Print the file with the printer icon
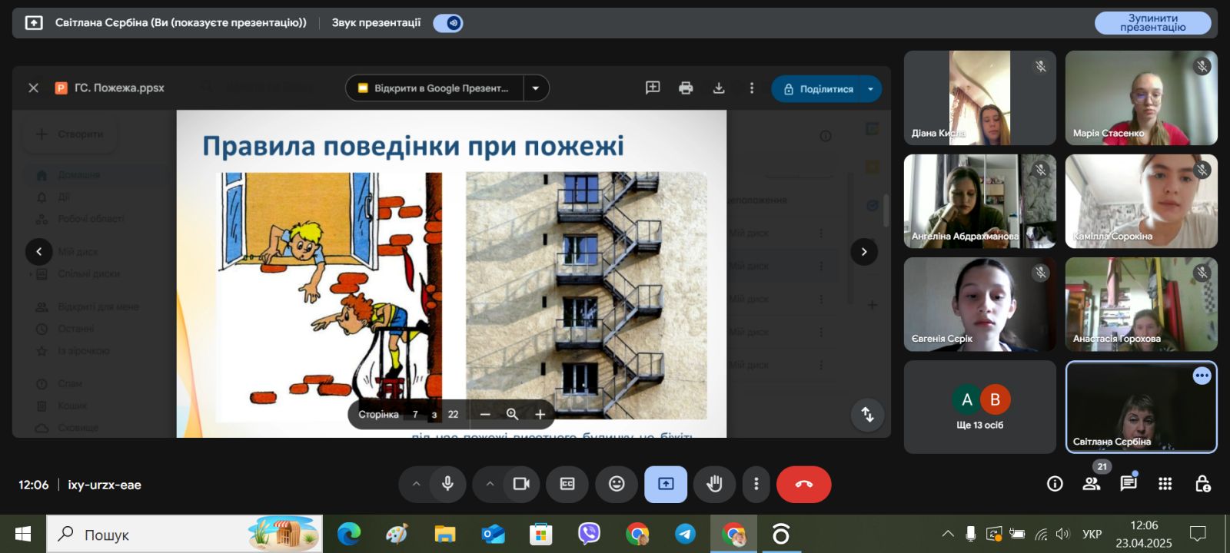The image size is (1230, 553). (686, 88)
